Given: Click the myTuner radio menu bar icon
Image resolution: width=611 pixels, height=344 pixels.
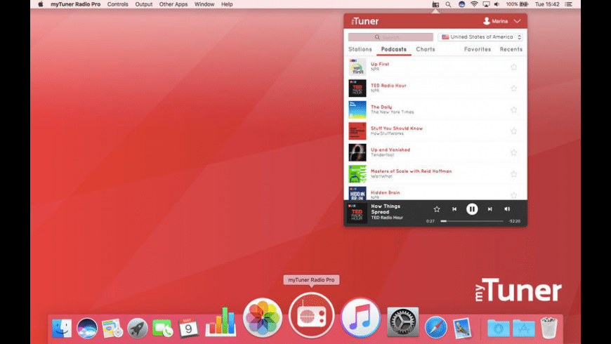Looking at the screenshot, I should (x=435, y=4).
